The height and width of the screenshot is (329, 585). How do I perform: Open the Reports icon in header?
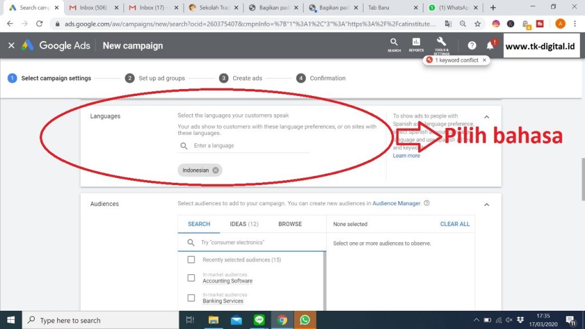tap(416, 45)
